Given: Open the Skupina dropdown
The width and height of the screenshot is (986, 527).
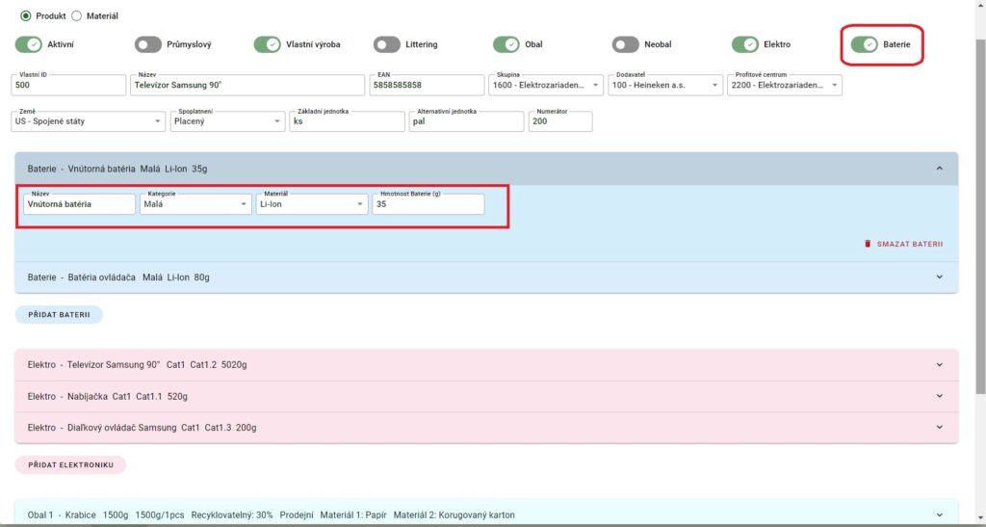Looking at the screenshot, I should (x=546, y=86).
